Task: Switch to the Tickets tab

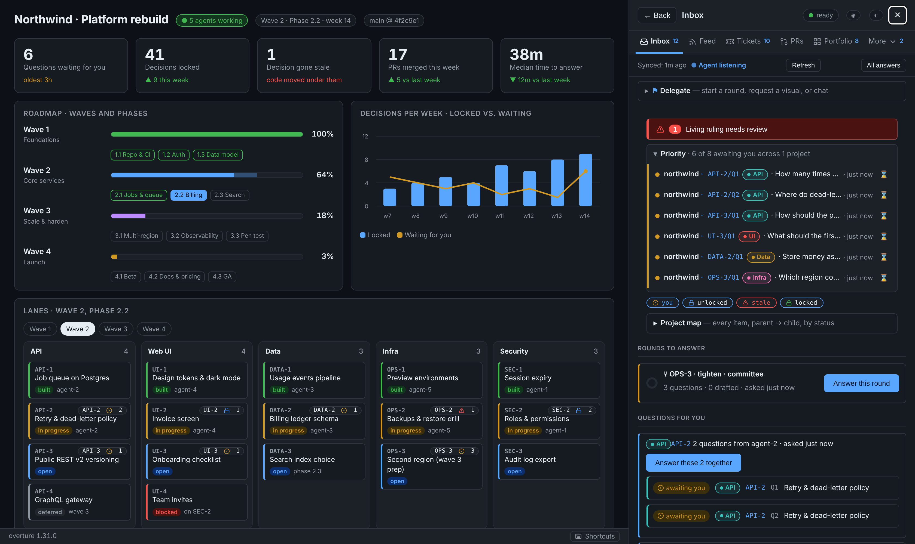Action: coord(748,41)
